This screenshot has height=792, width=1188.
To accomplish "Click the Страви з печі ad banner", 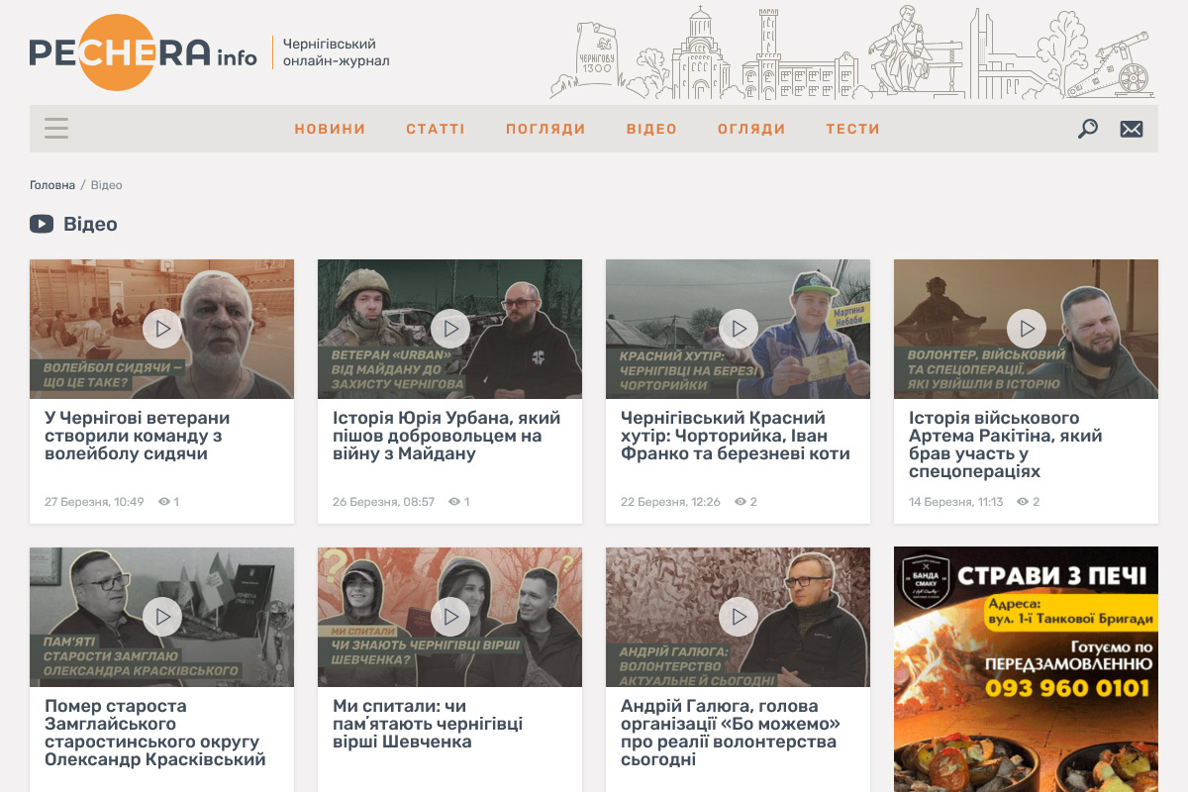I will click(x=1026, y=669).
